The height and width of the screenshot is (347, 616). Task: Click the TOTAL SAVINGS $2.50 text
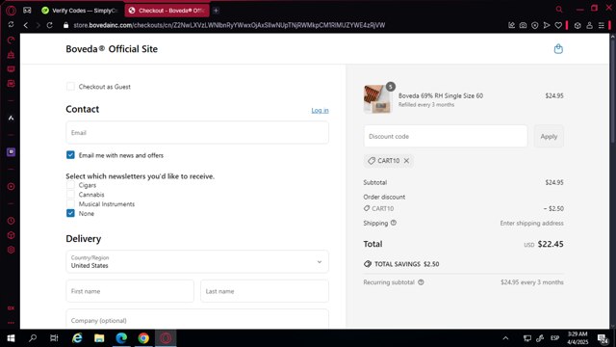pyautogui.click(x=406, y=264)
